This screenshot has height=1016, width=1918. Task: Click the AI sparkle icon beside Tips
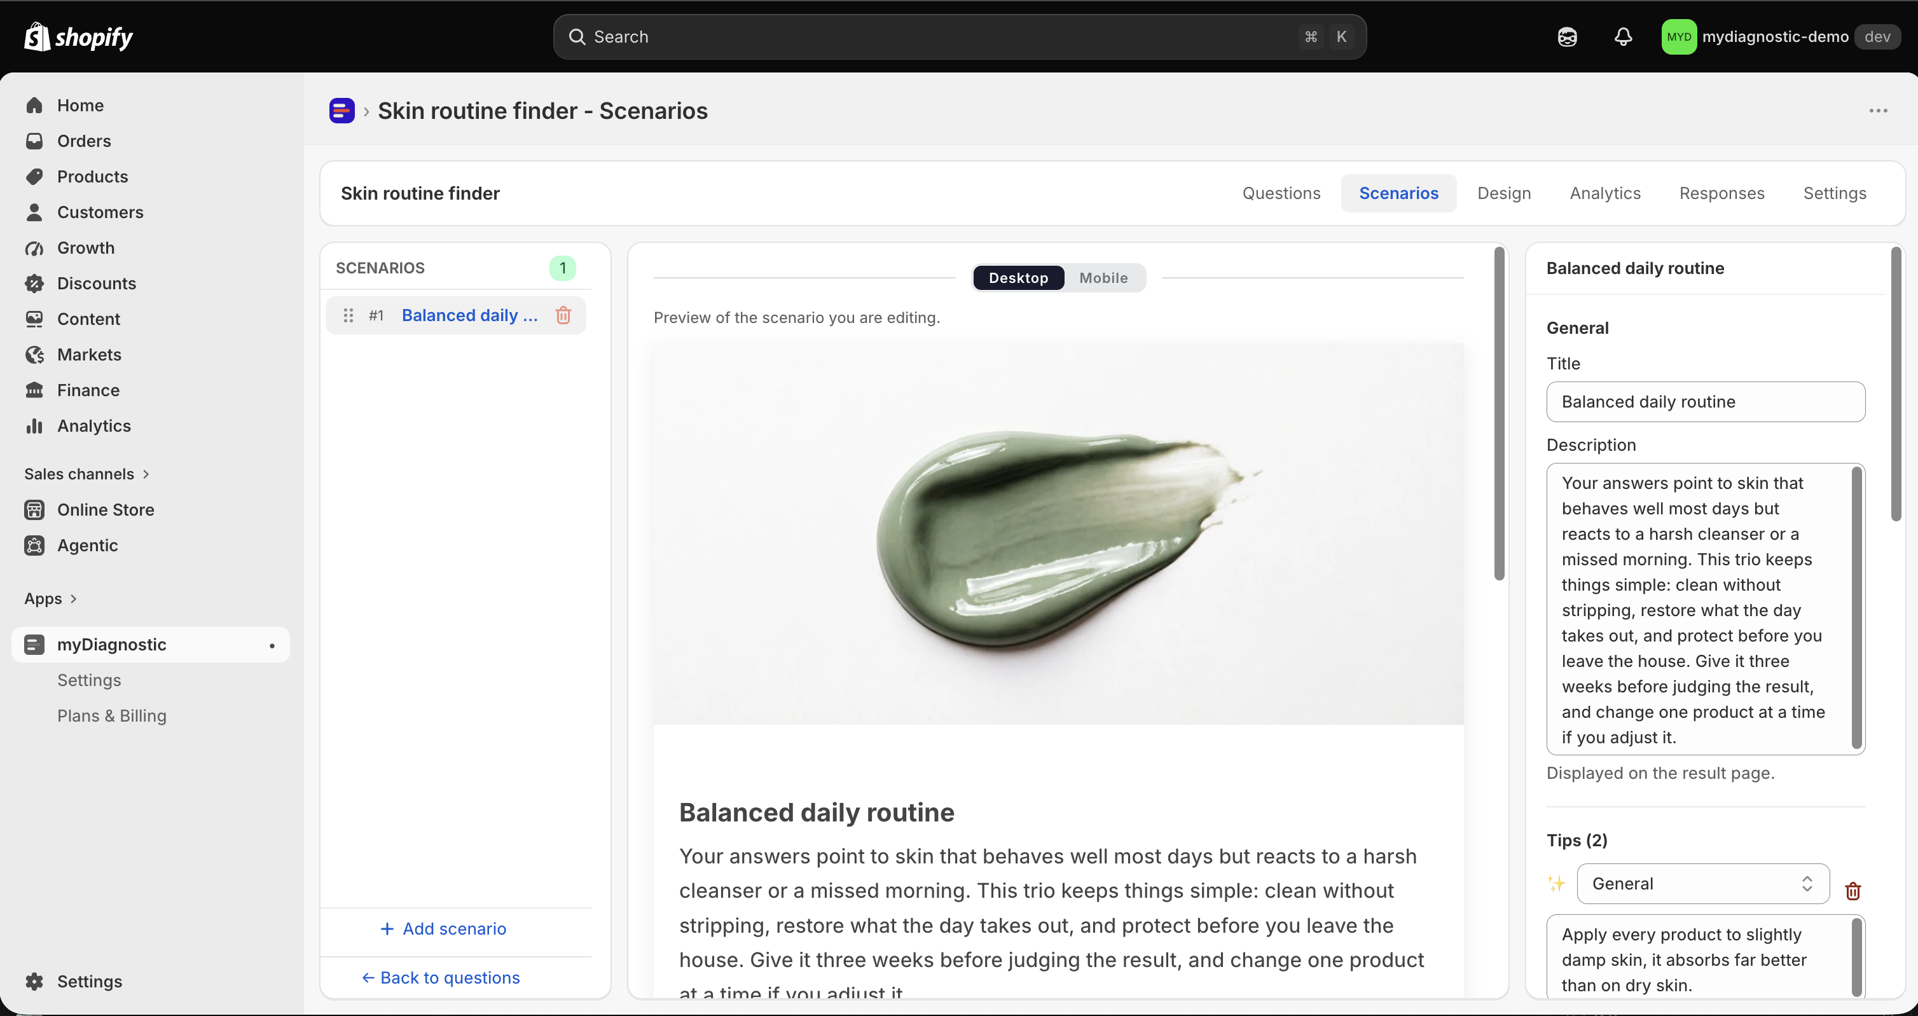pyautogui.click(x=1556, y=884)
